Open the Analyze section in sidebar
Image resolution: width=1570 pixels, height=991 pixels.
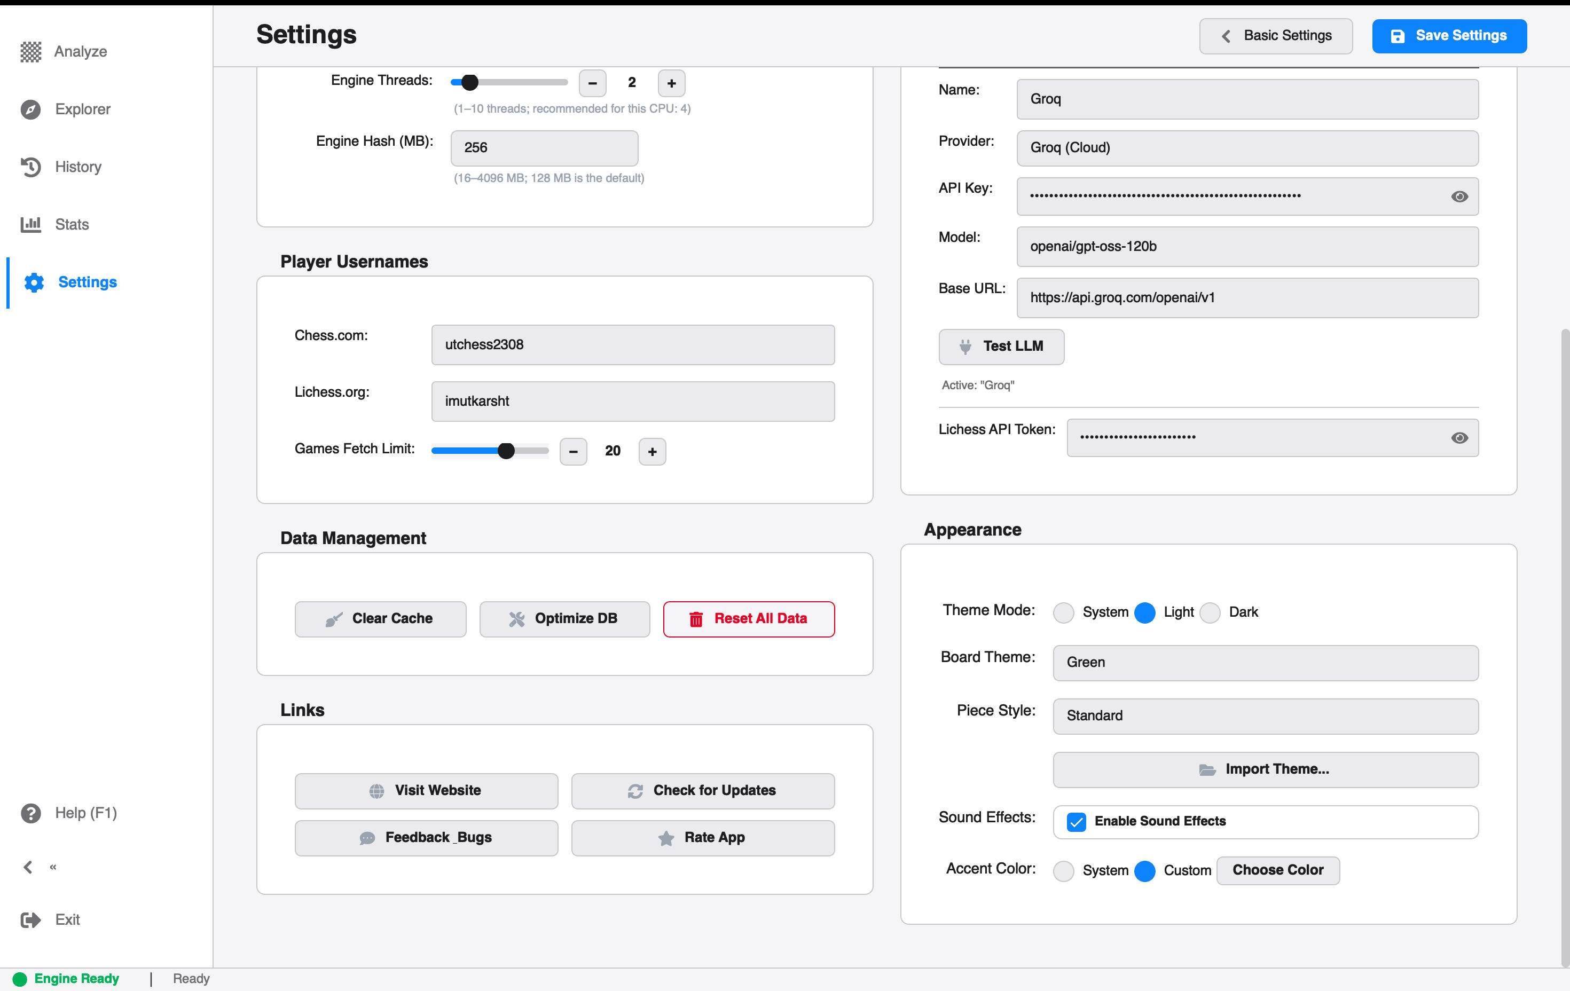[x=64, y=51]
